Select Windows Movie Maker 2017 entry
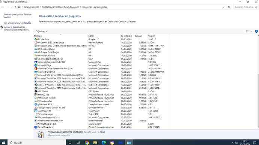Screen dimensions: 259x145 [101, 121]
